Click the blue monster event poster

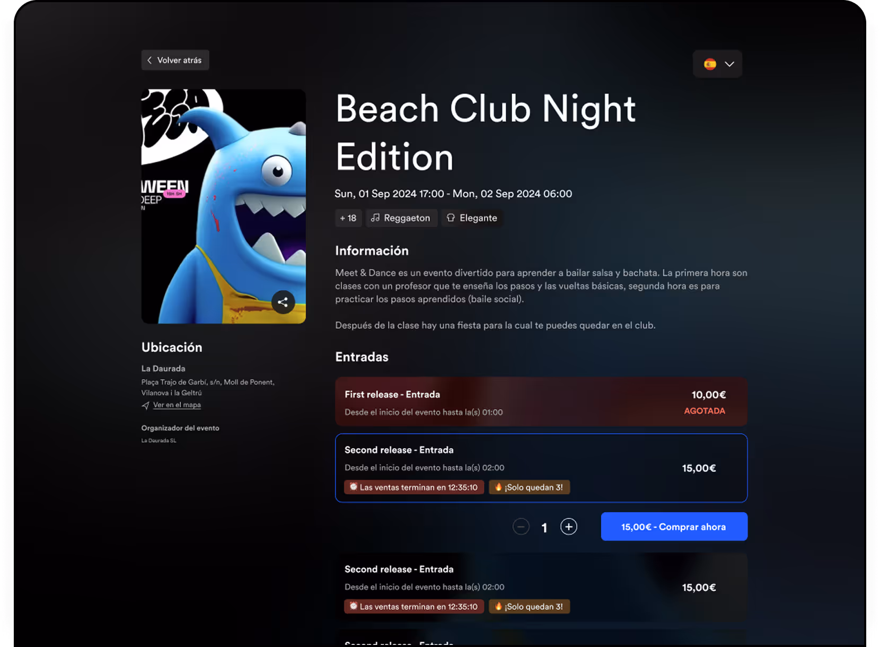pos(224,206)
